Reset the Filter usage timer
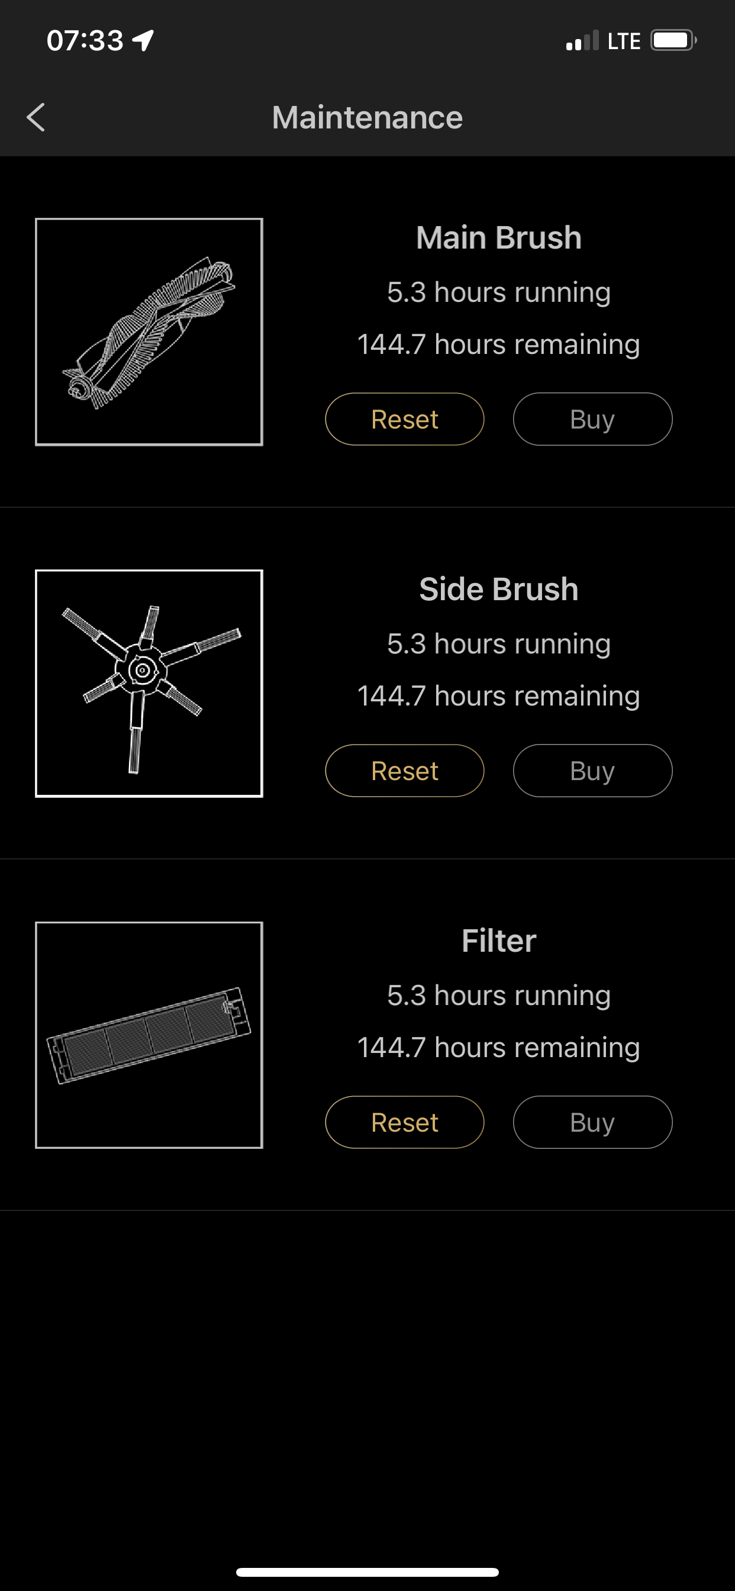Viewport: 735px width, 1591px height. 405,1122
